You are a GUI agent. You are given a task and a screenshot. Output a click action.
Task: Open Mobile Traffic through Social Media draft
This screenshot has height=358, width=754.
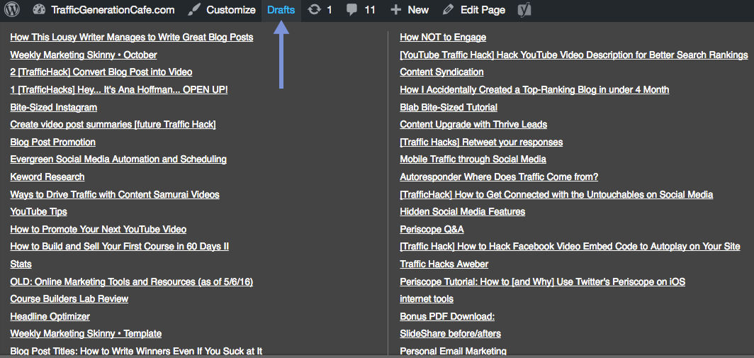coord(473,160)
